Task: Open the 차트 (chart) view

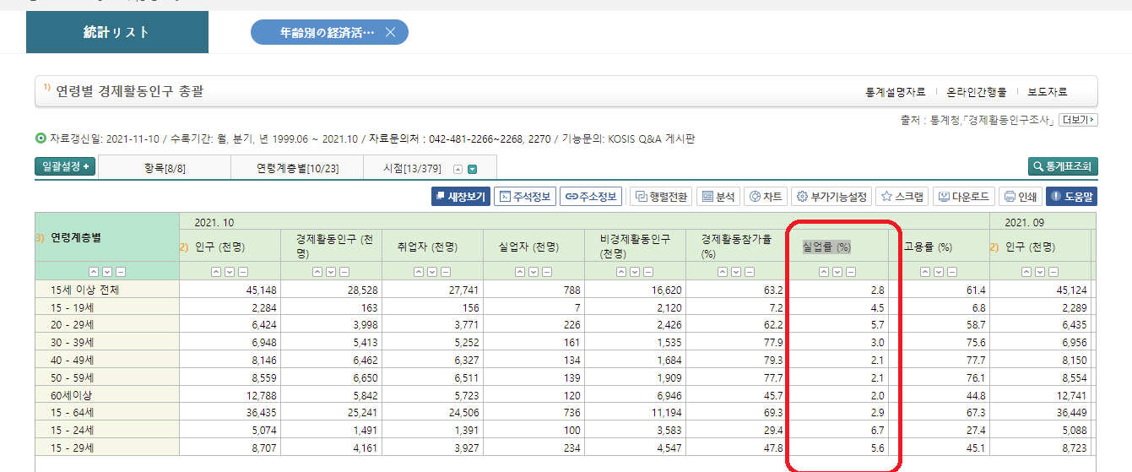Action: [x=764, y=197]
